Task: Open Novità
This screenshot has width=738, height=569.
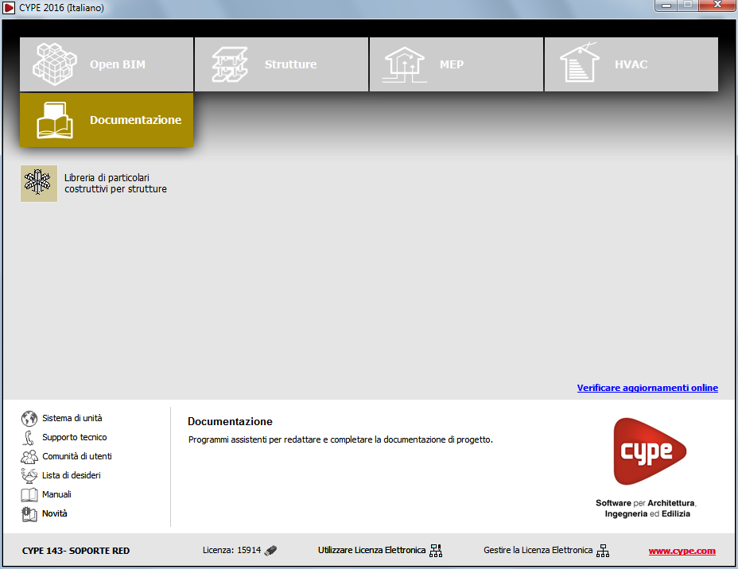Action: tap(55, 513)
